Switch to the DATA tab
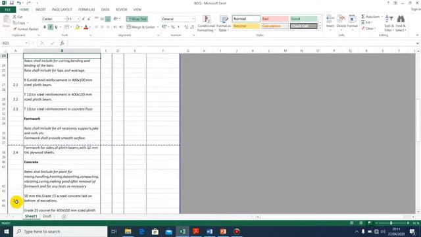 105,10
